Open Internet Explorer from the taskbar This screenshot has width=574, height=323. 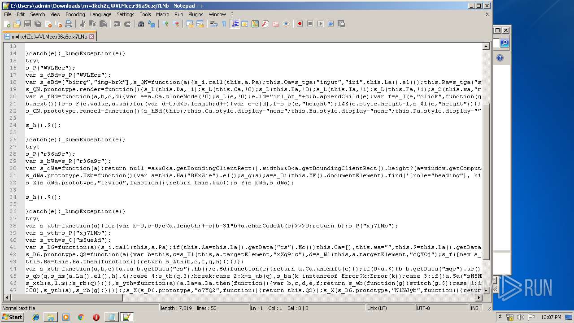click(36, 317)
